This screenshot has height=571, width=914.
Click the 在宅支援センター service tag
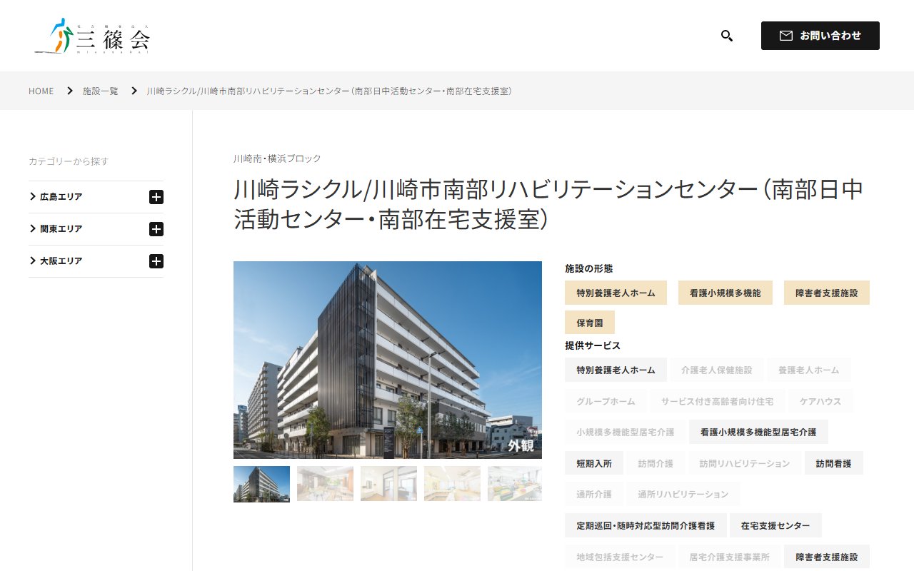(775, 525)
